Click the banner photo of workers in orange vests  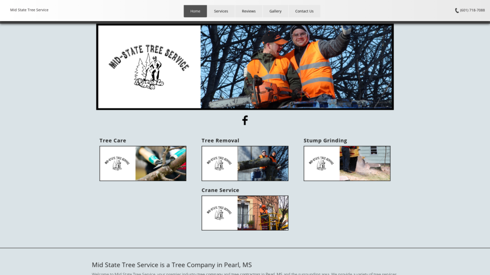(x=297, y=67)
